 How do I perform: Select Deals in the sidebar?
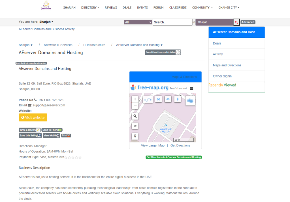(236, 43)
